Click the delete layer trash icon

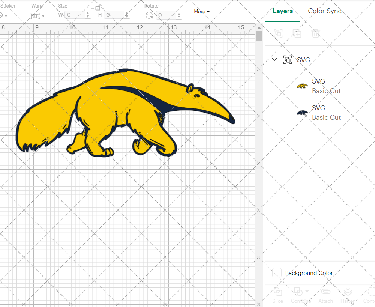click(x=316, y=33)
